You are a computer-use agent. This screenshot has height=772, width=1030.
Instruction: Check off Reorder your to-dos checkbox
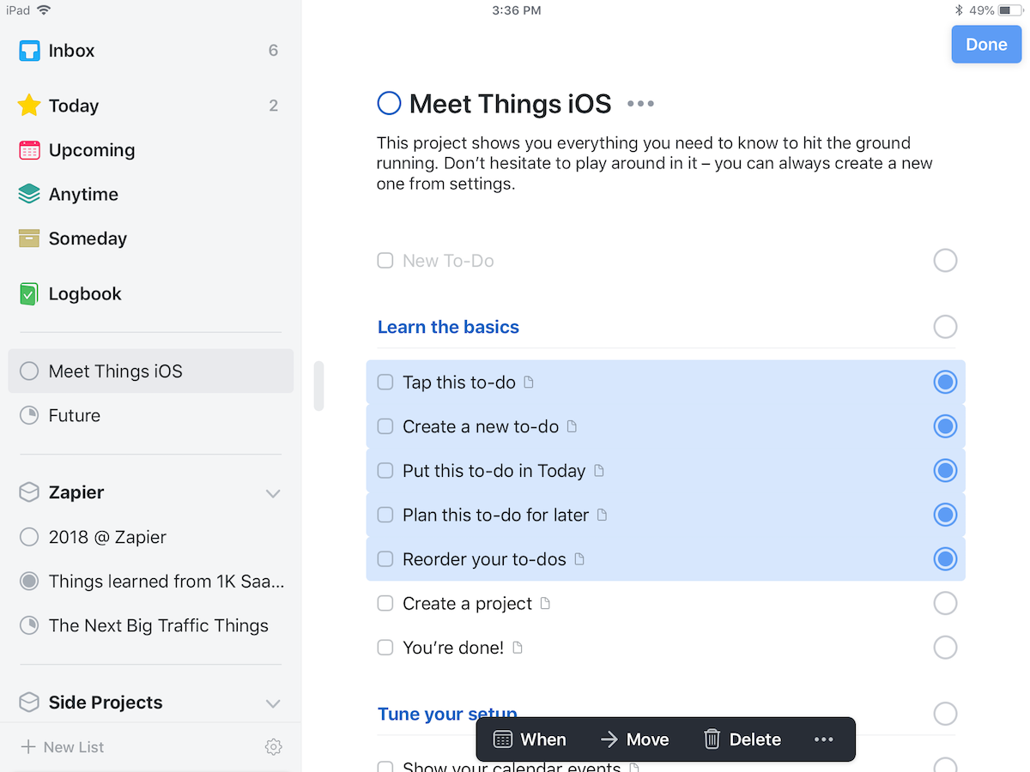pos(385,559)
